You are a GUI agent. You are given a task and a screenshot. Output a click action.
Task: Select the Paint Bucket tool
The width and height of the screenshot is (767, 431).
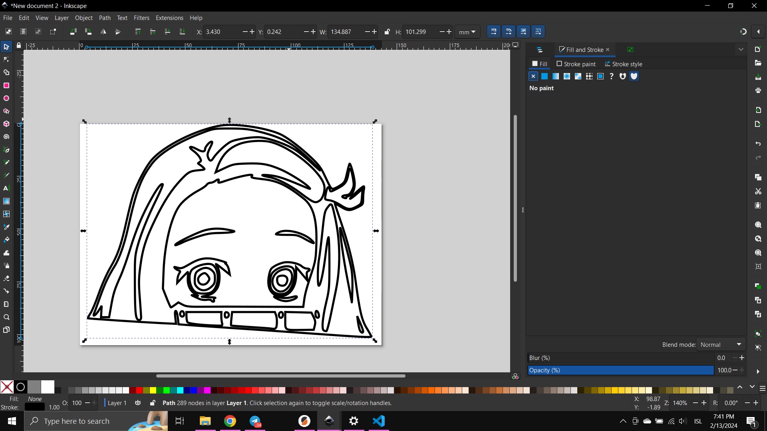(x=6, y=240)
